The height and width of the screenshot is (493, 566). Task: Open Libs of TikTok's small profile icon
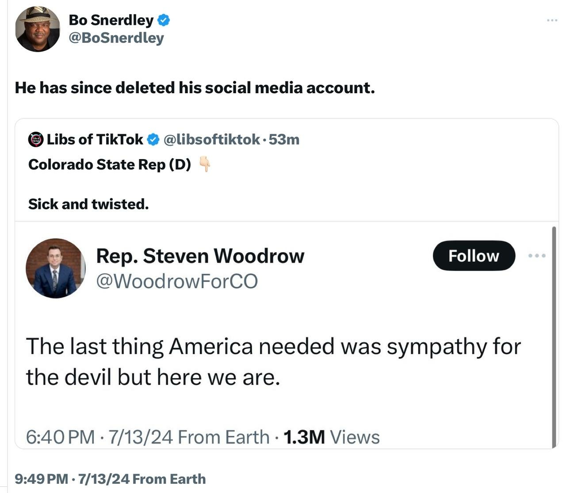tap(36, 140)
